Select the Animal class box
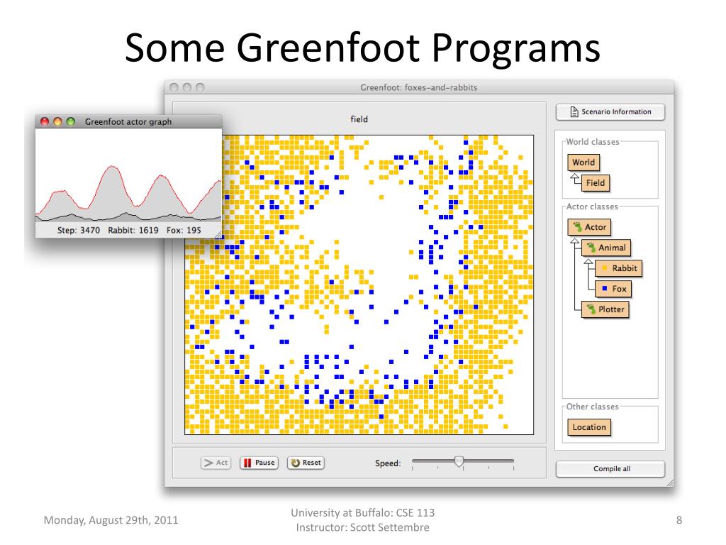The width and height of the screenshot is (726, 545). click(606, 248)
